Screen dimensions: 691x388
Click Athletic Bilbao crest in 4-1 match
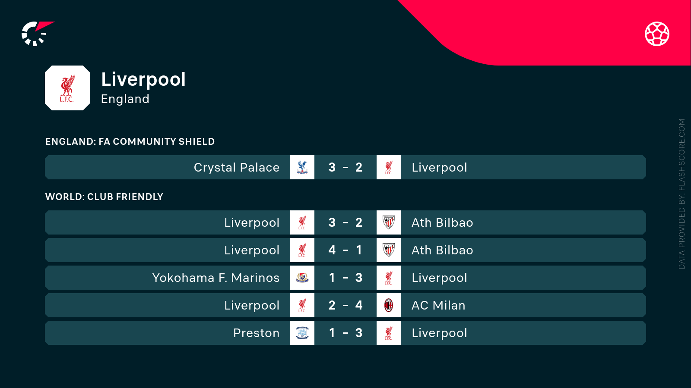point(389,250)
